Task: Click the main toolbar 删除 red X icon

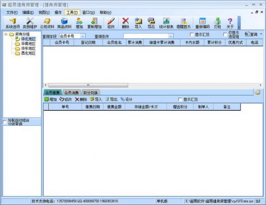Action: tap(126, 23)
